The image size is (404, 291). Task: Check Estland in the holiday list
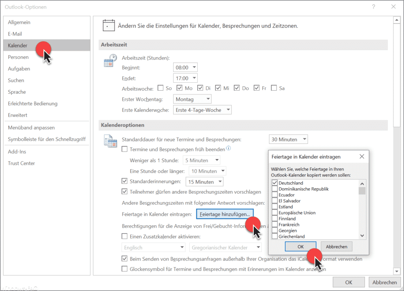click(275, 206)
